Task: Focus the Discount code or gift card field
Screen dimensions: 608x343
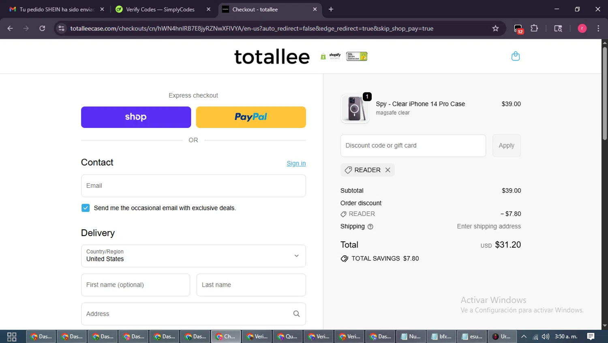Action: pos(413,146)
